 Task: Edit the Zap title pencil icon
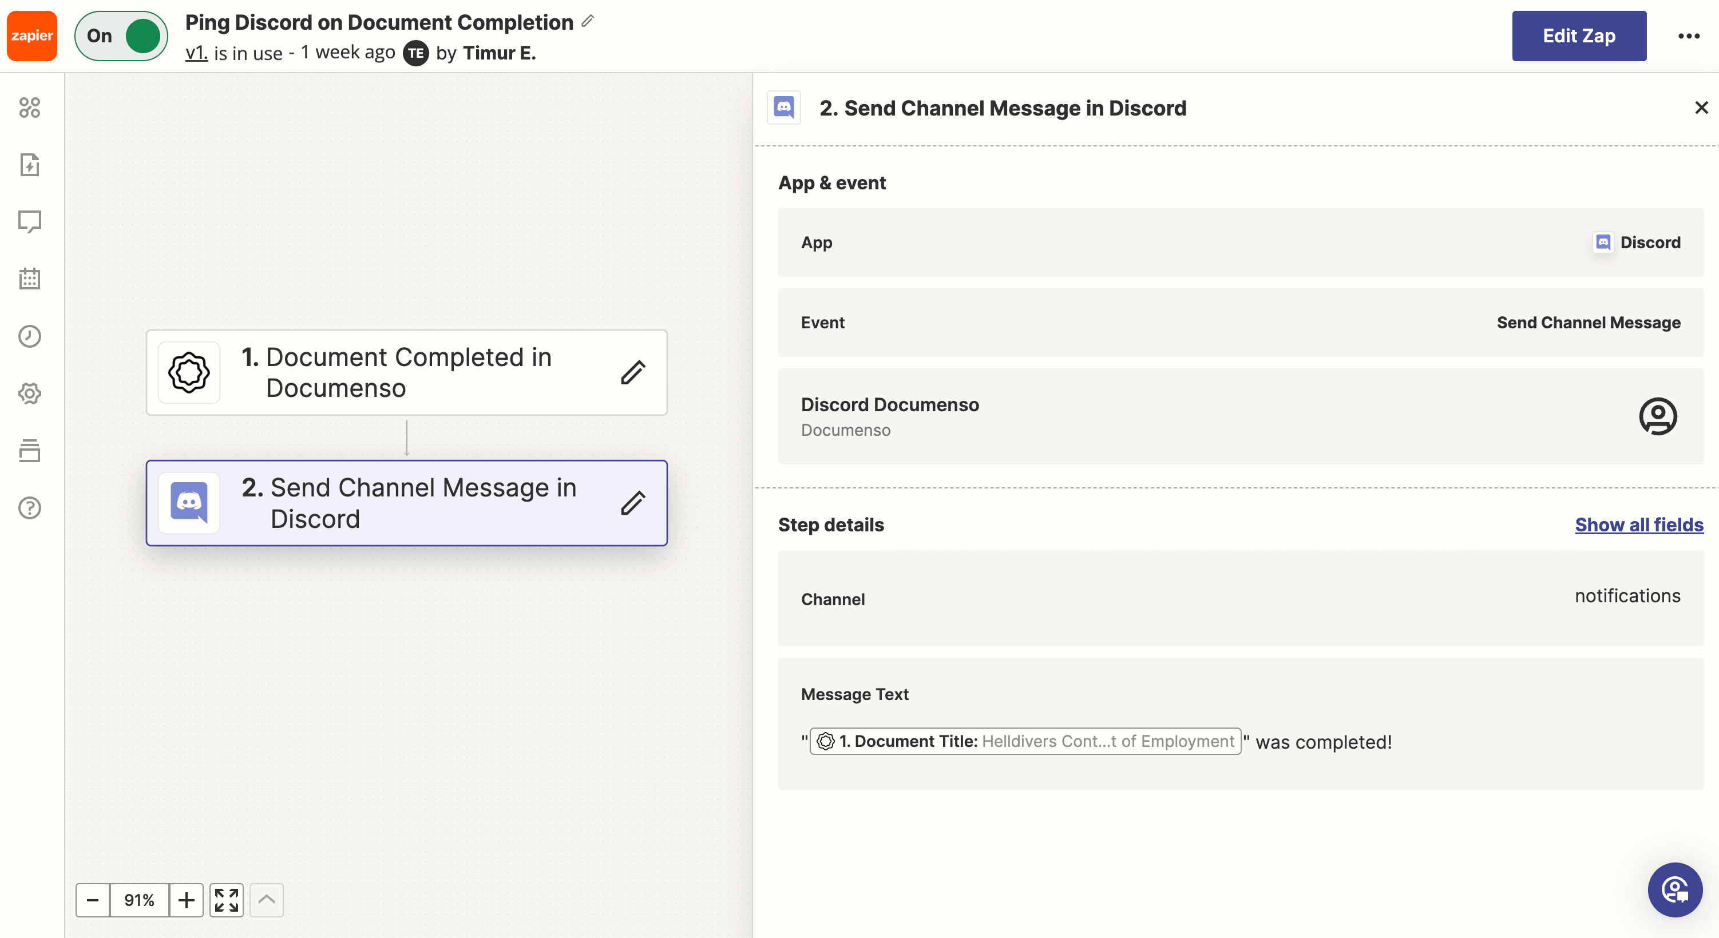587,21
